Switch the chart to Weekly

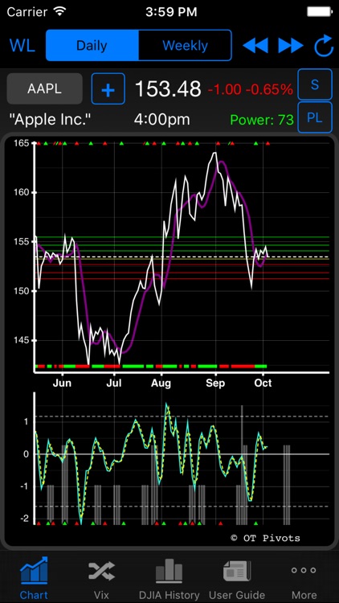point(185,45)
